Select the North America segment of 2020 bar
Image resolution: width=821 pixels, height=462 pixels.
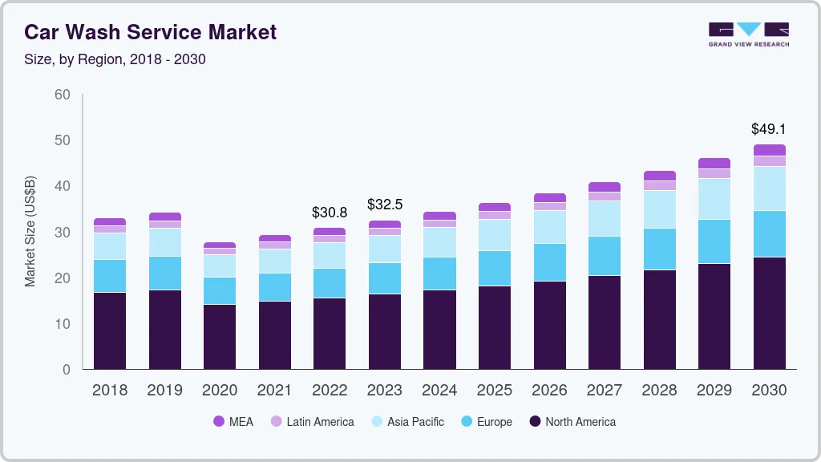click(219, 337)
